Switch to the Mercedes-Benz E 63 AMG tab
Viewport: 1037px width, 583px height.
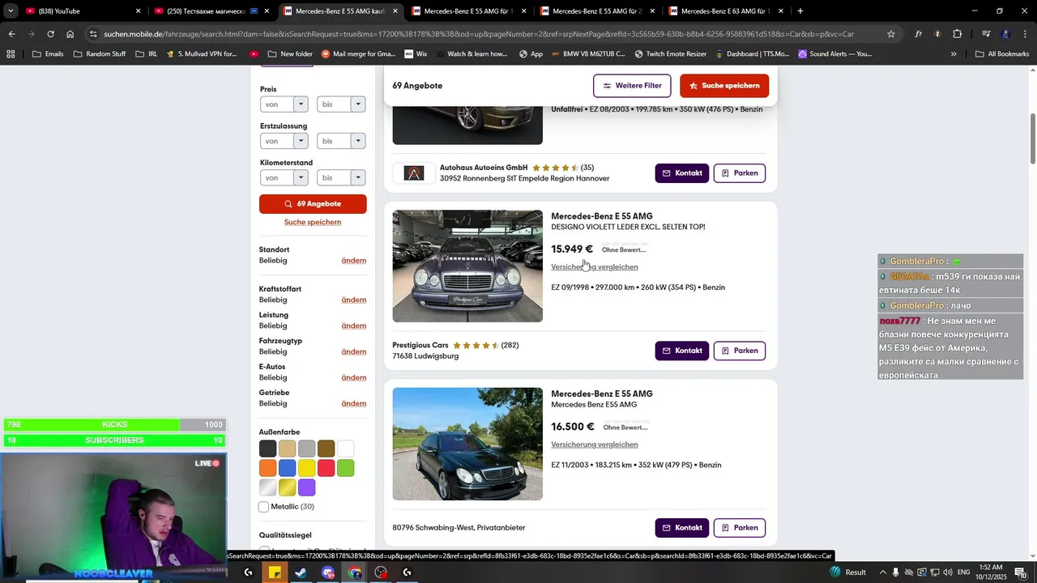coord(725,11)
